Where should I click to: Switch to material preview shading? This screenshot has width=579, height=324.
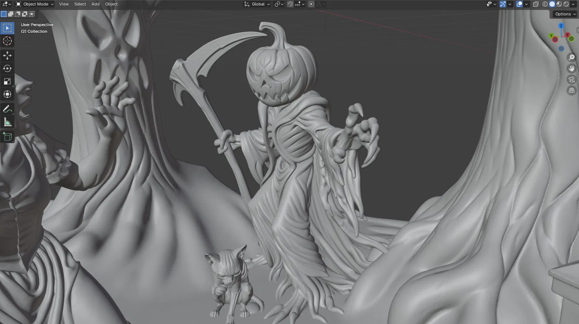tap(559, 4)
